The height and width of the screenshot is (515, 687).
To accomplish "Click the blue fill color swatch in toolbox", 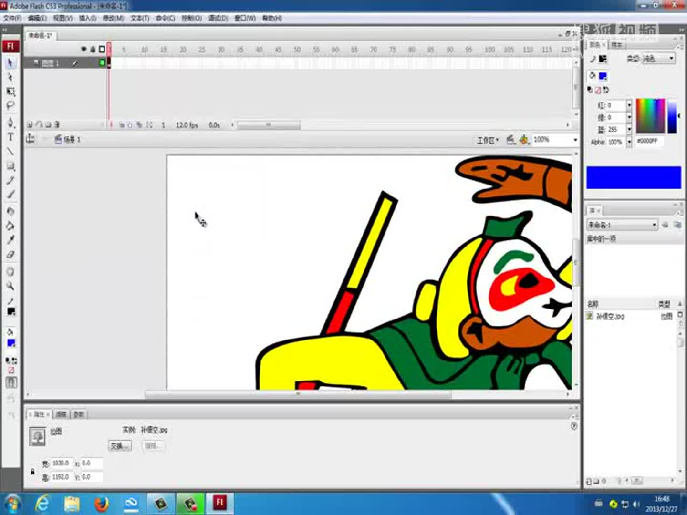I will pos(11,343).
